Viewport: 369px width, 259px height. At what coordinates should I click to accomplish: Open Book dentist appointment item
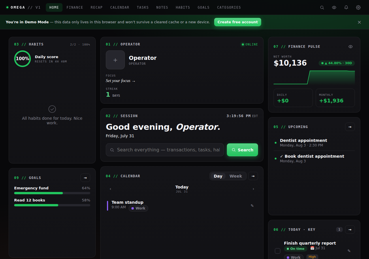314,159
